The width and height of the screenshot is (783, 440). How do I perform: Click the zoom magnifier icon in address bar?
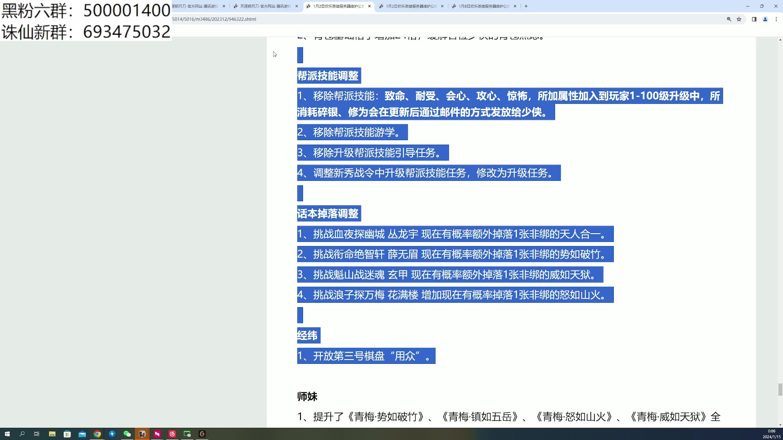729,19
